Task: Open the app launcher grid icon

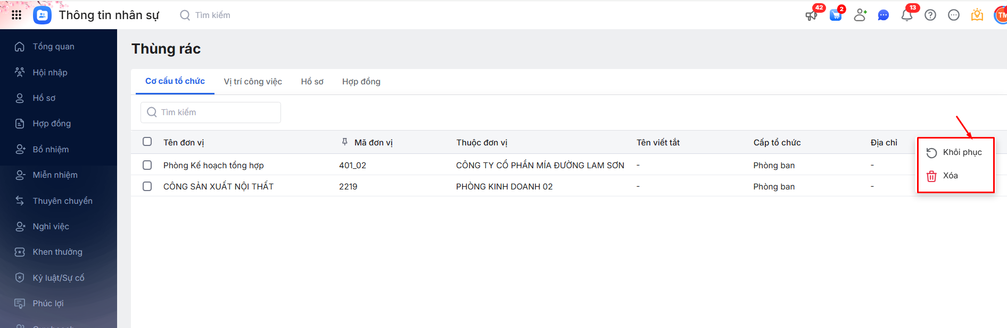Action: click(16, 15)
